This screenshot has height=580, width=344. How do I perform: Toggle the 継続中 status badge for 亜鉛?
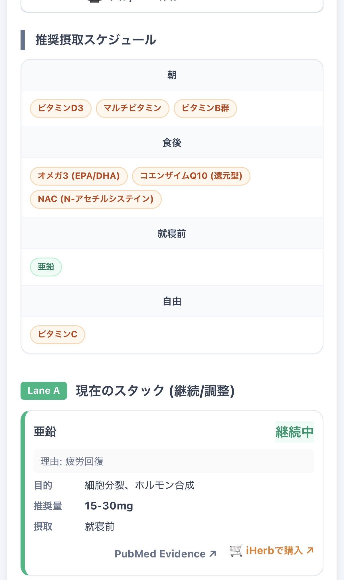(x=295, y=432)
